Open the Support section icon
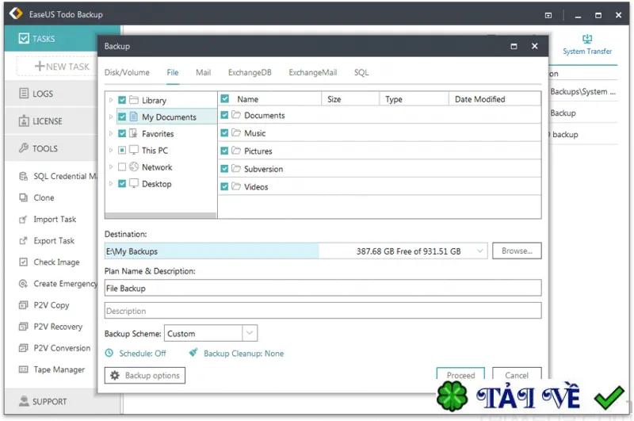 click(x=23, y=401)
